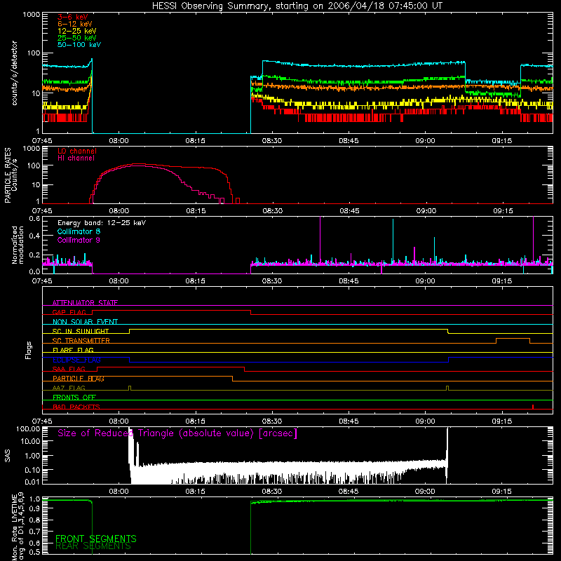Click the 08:15 tick label under particle rates plot
The height and width of the screenshot is (561, 561).
(x=196, y=211)
